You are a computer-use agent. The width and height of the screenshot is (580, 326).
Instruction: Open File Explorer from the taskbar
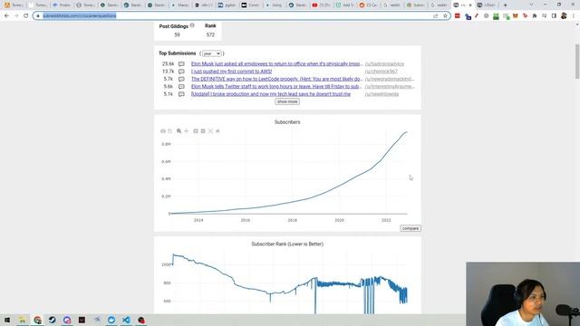tap(22, 320)
